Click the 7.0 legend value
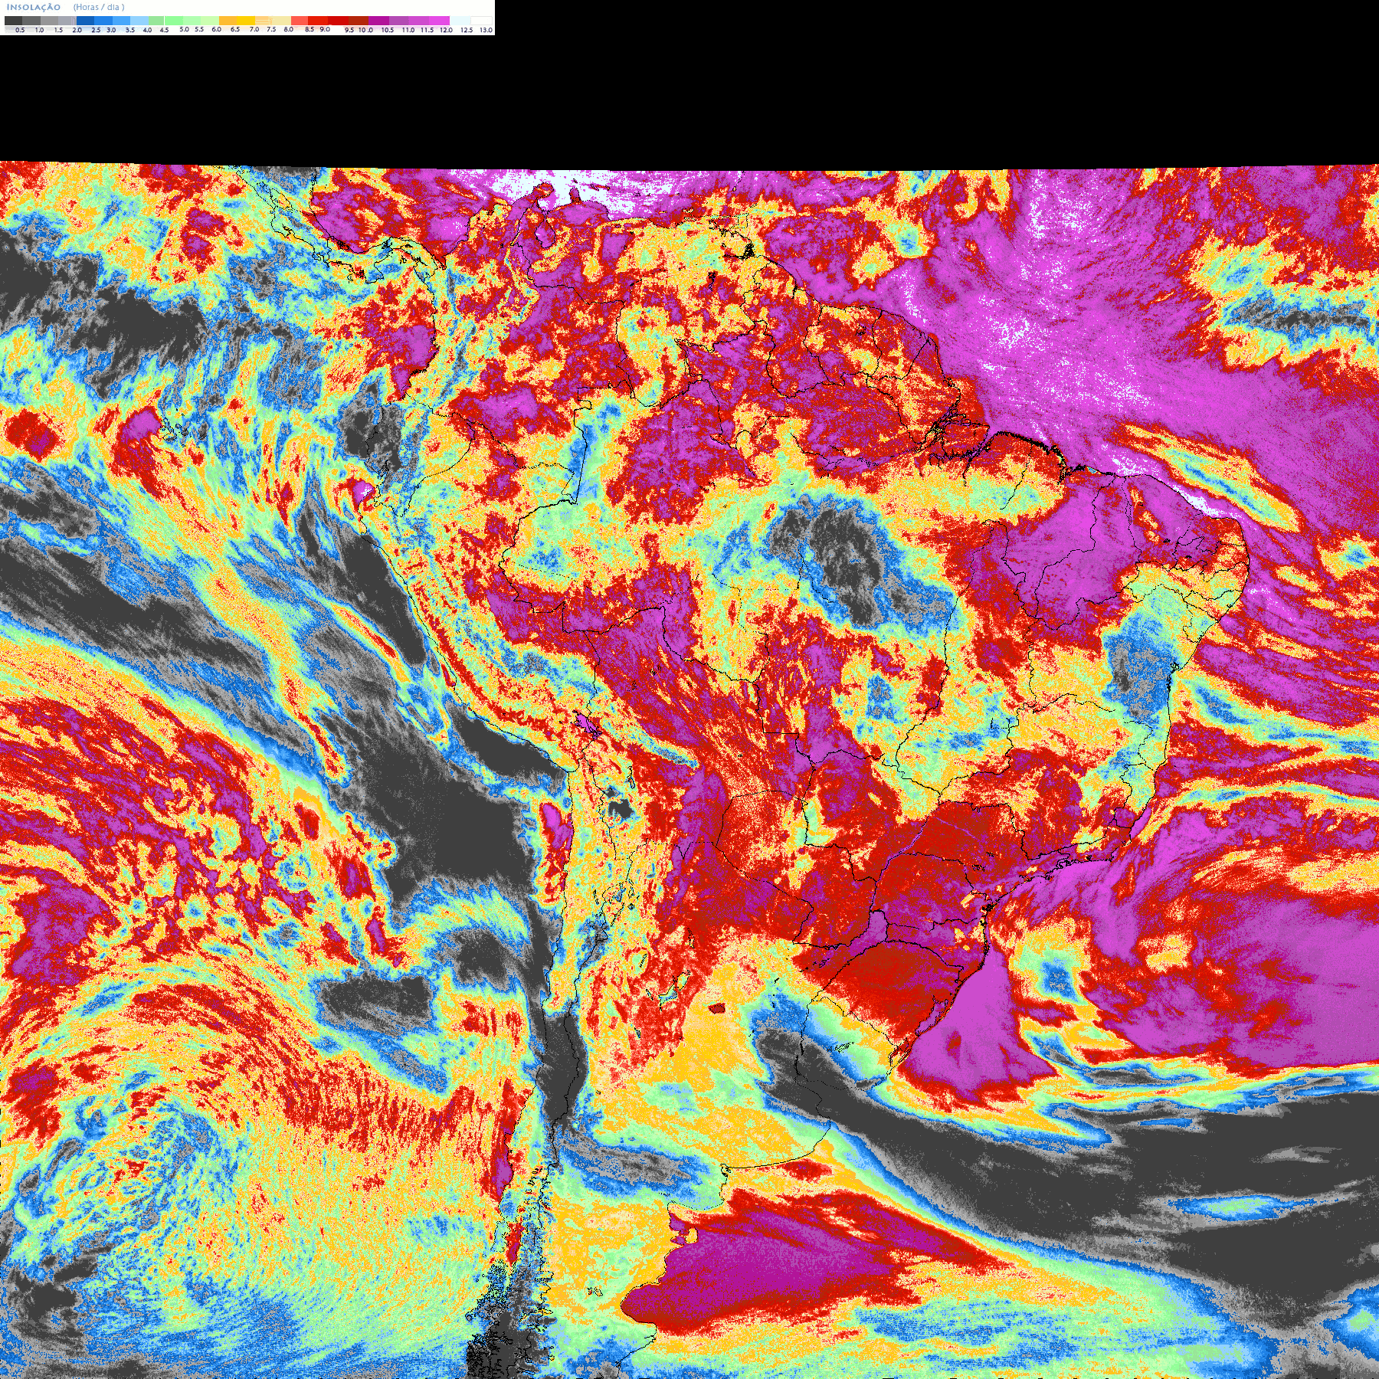This screenshot has height=1379, width=1379. point(254,29)
